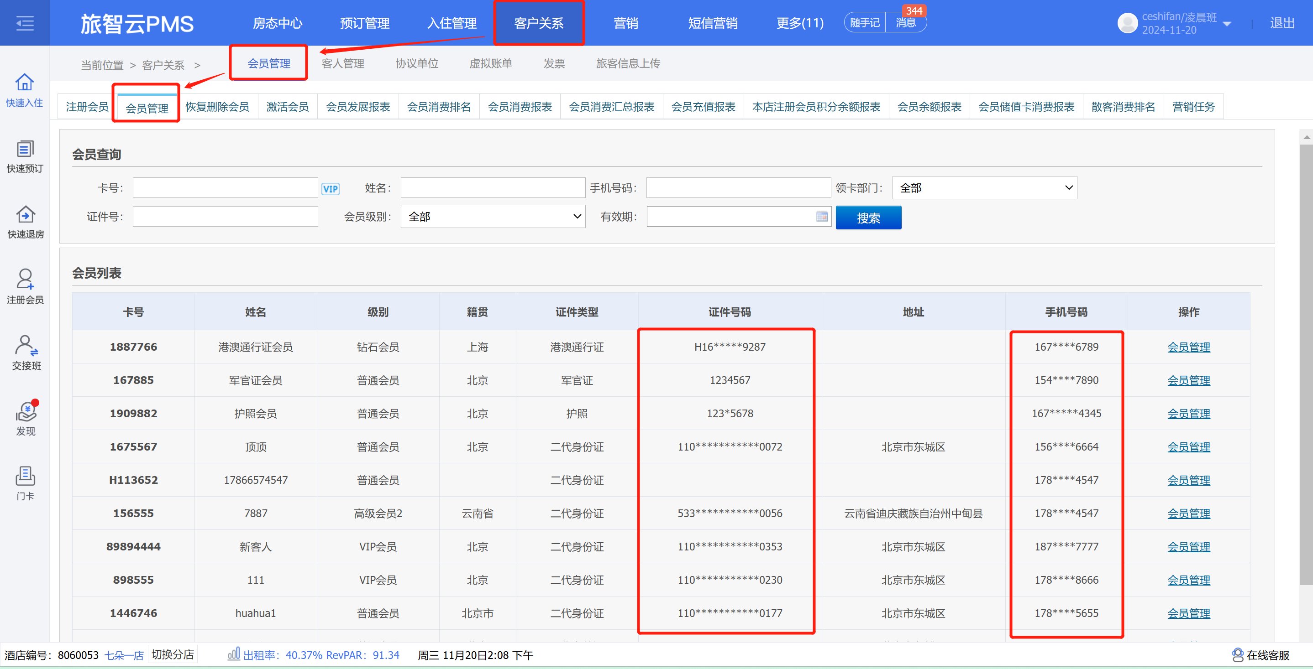The image size is (1313, 669).
Task: Collapse the sidebar with the hamburger icon
Action: click(x=25, y=23)
